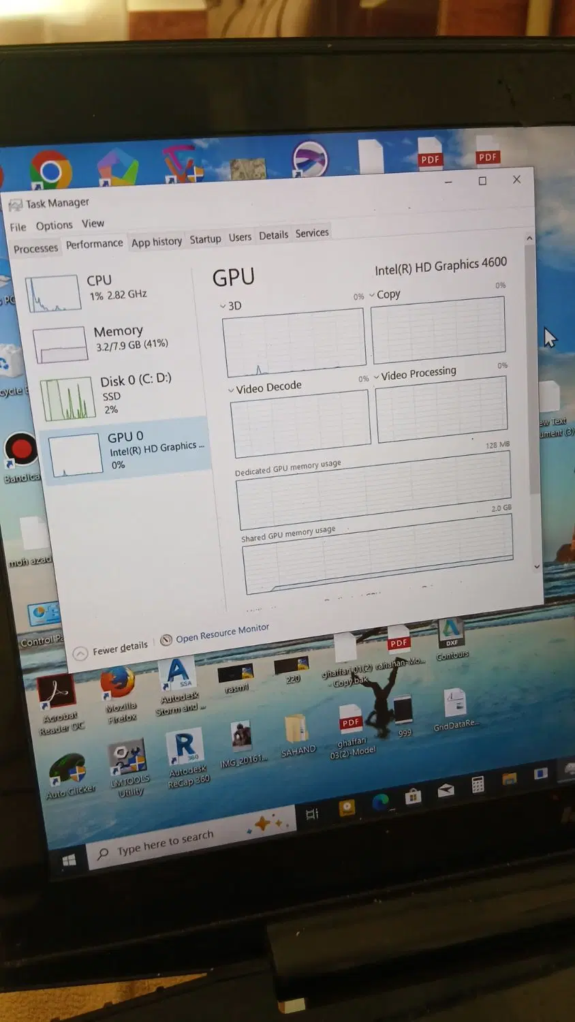Open Calculator from the taskbar

(478, 785)
